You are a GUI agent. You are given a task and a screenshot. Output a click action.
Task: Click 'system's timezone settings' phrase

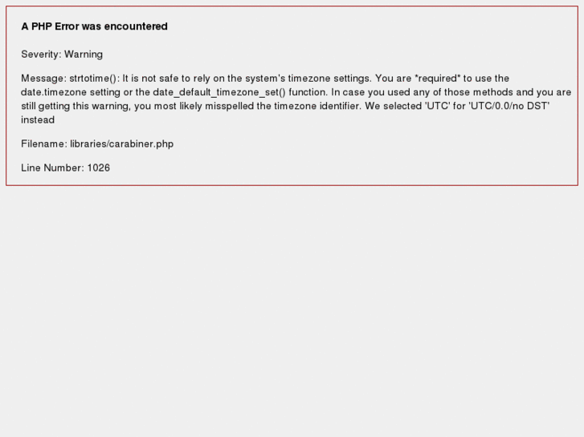click(x=308, y=79)
